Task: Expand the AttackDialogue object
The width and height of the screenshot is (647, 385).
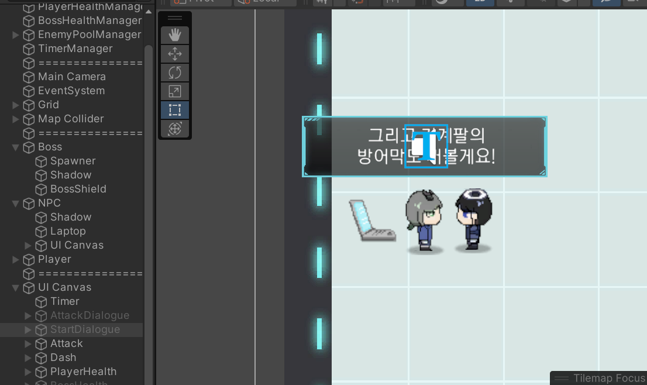Action: point(27,316)
